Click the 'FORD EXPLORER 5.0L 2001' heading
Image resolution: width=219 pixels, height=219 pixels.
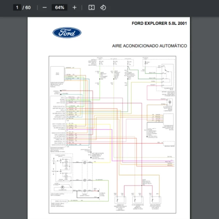(160, 23)
